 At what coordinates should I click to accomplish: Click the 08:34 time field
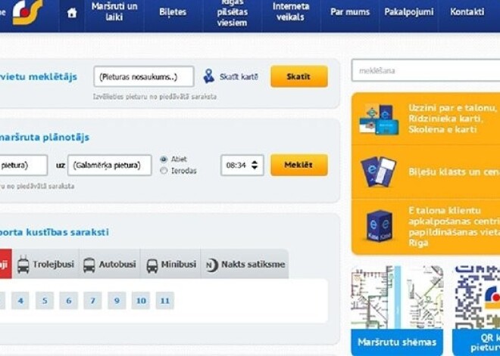[242, 165]
